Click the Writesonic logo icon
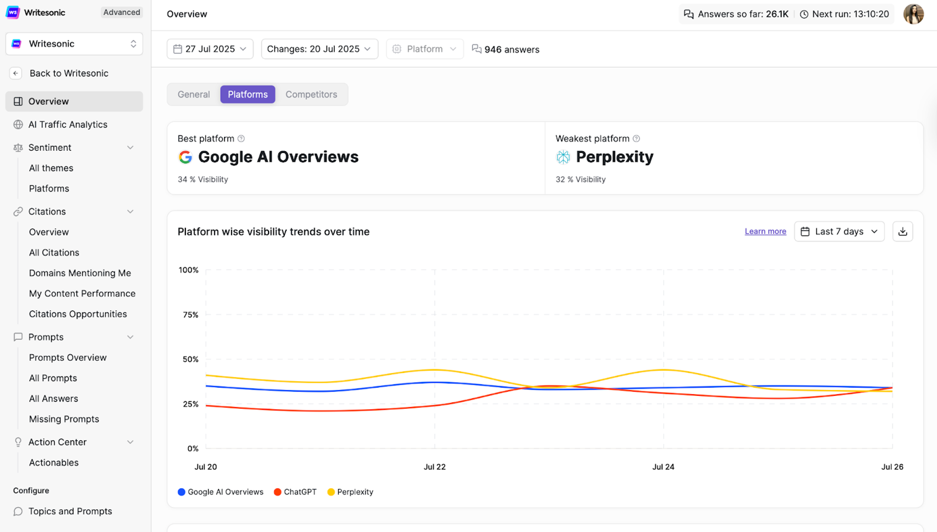Image resolution: width=937 pixels, height=532 pixels. pyautogui.click(x=13, y=12)
